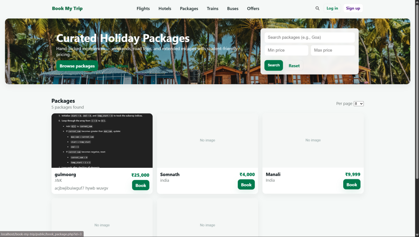Image resolution: width=419 pixels, height=237 pixels.
Task: Open the Per page dropdown
Action: [x=359, y=104]
